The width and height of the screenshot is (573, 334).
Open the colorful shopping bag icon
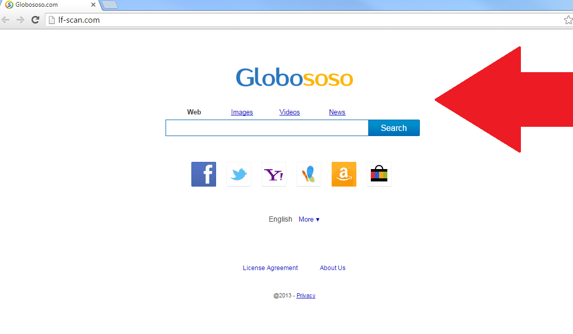(x=379, y=174)
